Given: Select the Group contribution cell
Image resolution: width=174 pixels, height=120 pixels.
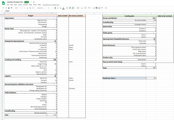Looking at the screenshot, I should point(124,18).
